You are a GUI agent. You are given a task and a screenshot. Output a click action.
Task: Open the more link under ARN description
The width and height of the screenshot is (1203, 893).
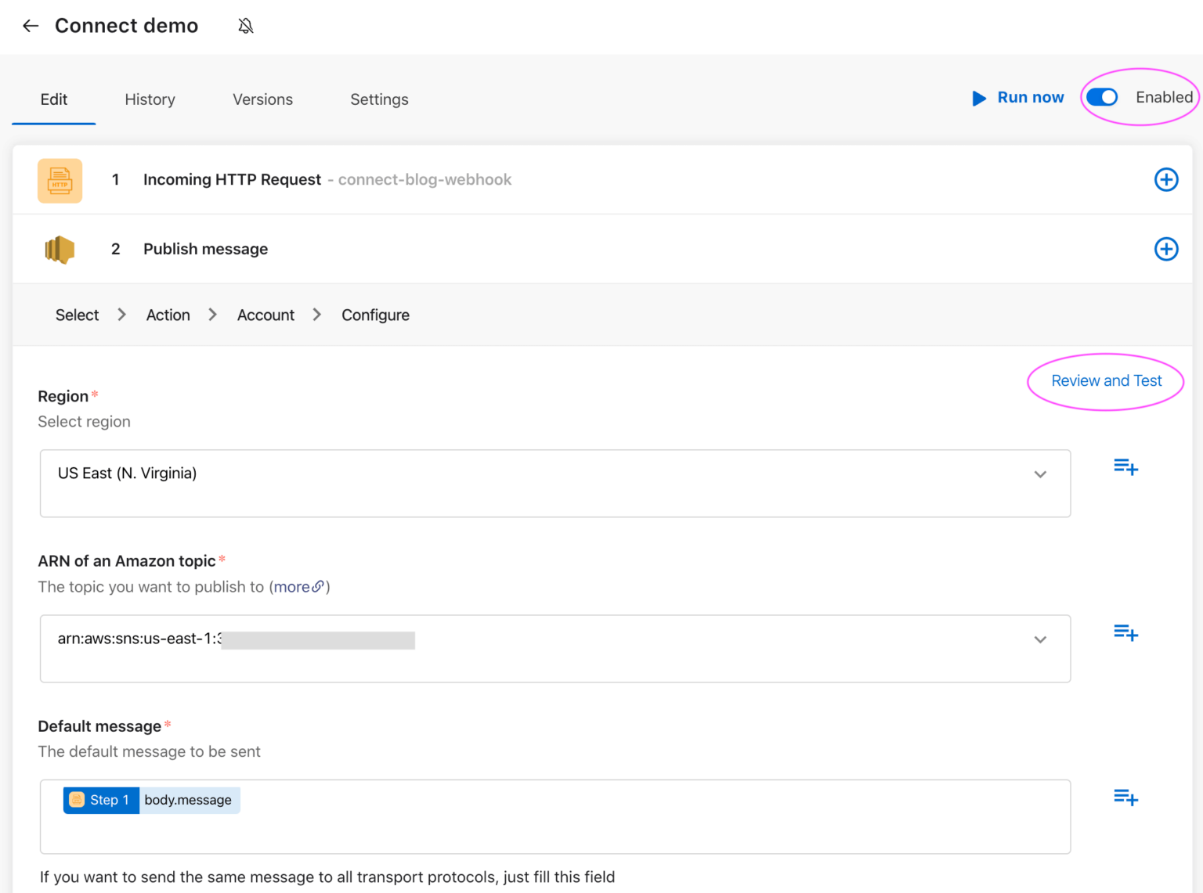point(298,586)
